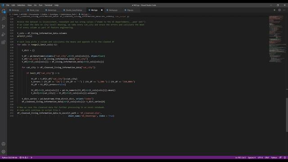The height and width of the screenshot is (162, 288).
Task: Switch to the third editor tab
Action: pyautogui.click(x=52, y=10)
